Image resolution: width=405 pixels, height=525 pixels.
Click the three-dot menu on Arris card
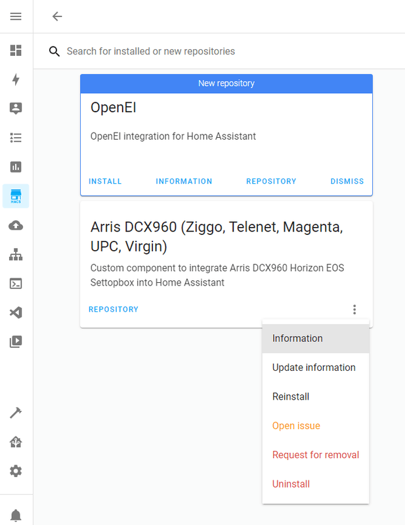click(x=354, y=309)
